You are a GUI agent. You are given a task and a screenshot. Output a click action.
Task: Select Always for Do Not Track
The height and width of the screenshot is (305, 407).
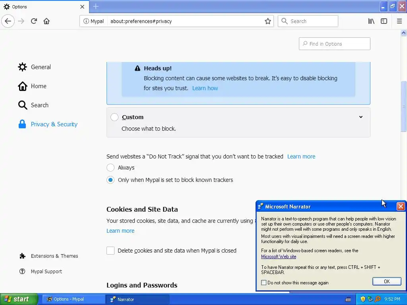(110, 168)
